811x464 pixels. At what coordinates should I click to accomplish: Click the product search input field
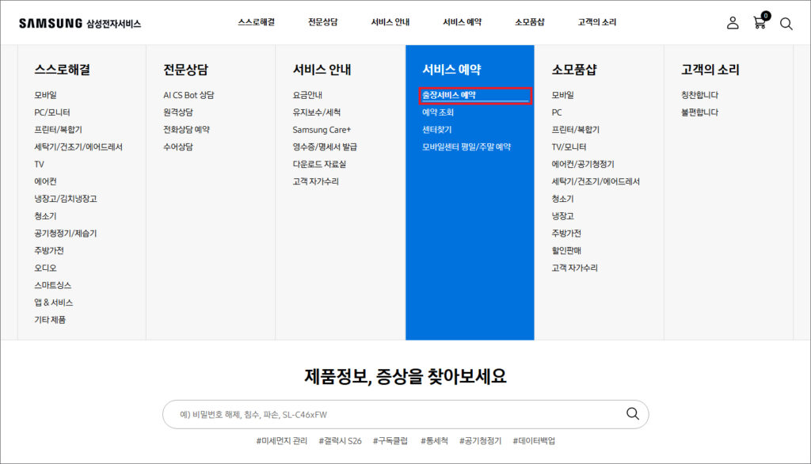click(396, 414)
